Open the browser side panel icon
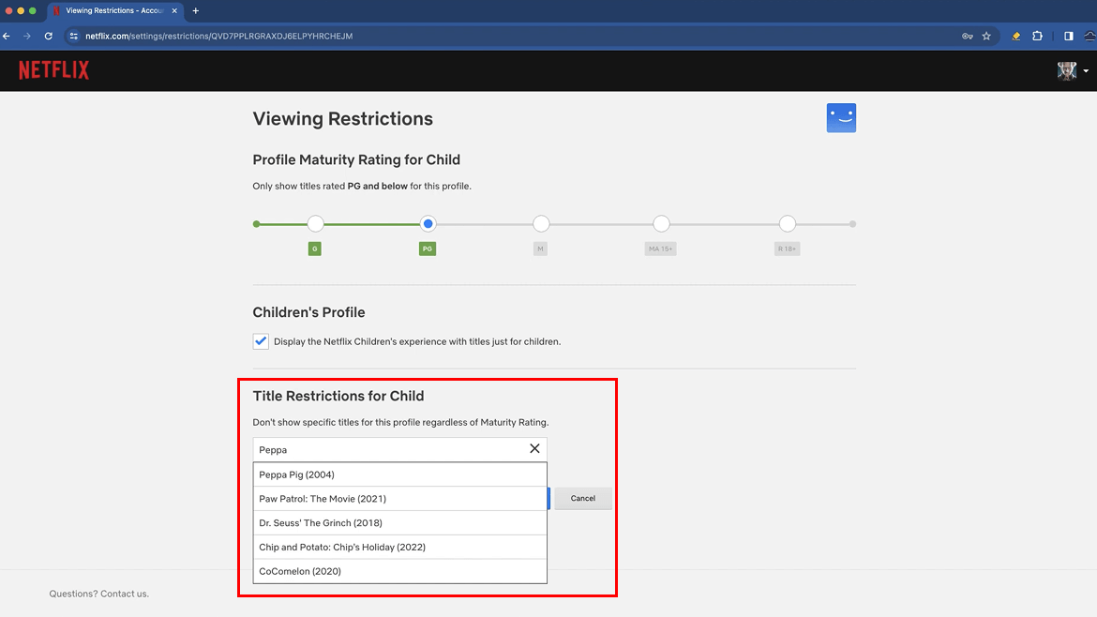The width and height of the screenshot is (1097, 617). [1067, 36]
